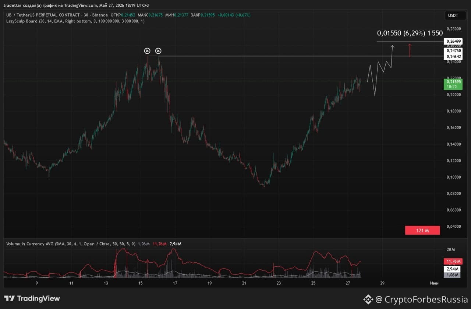Click the gray 1,06 M label on the volume scale
The image size is (471, 309).
[x=453, y=275]
